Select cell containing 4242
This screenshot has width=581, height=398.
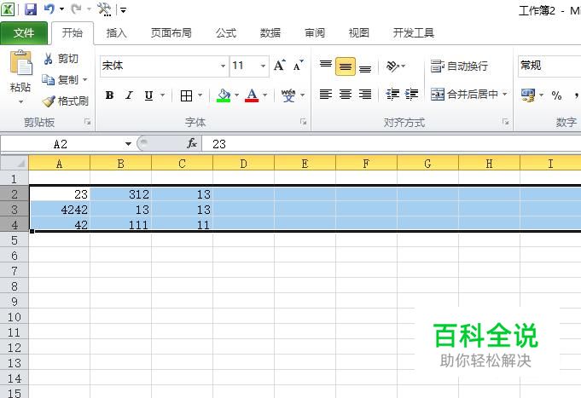click(59, 210)
